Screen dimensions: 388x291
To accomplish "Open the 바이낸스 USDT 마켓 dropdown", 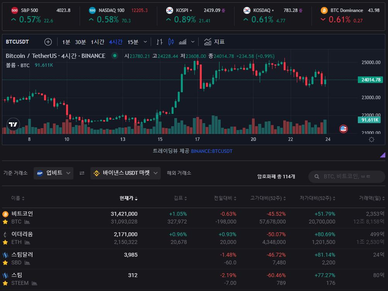I will tap(126, 173).
